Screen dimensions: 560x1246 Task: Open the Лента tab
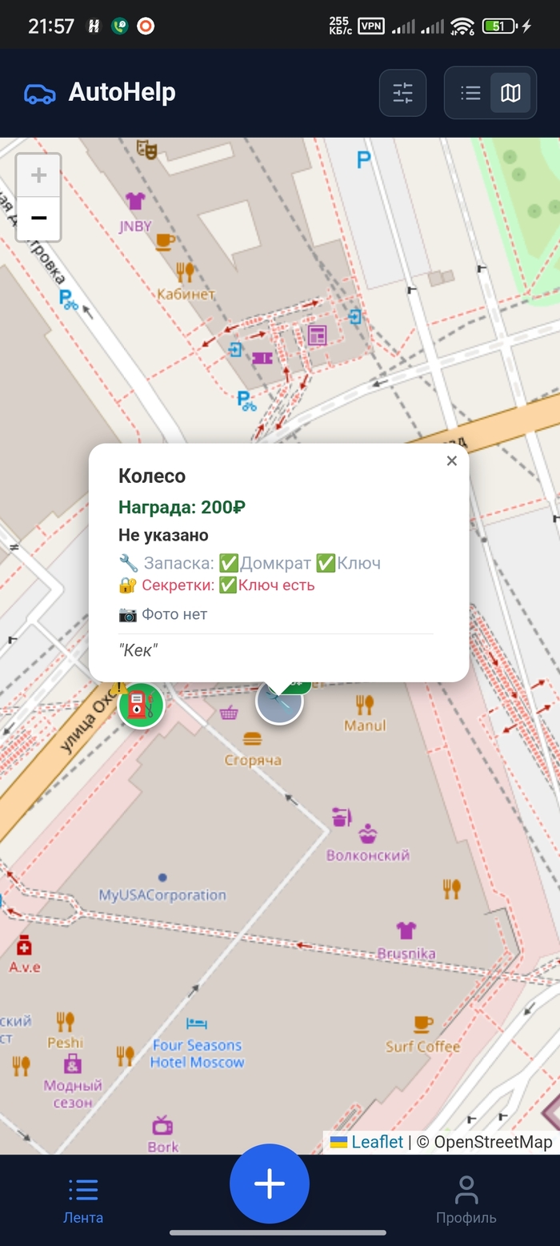pos(83,1200)
